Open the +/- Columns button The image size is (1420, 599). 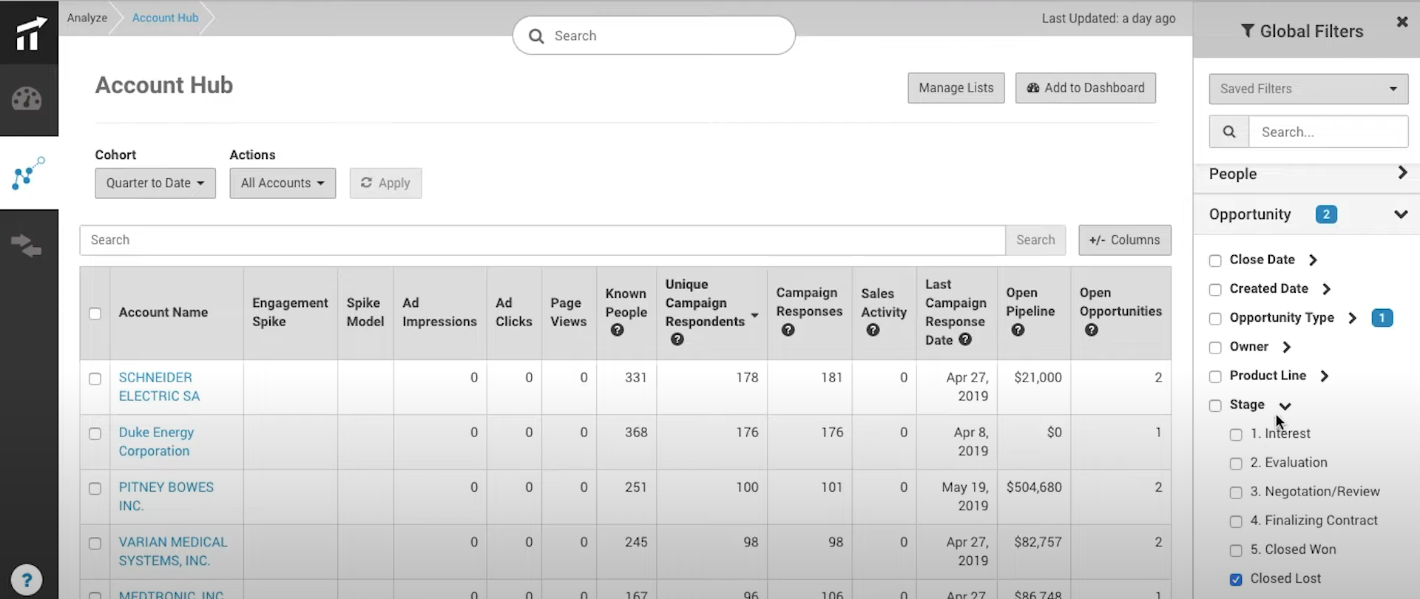(x=1125, y=240)
